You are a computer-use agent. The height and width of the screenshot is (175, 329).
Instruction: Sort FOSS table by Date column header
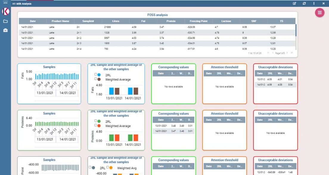(33, 21)
